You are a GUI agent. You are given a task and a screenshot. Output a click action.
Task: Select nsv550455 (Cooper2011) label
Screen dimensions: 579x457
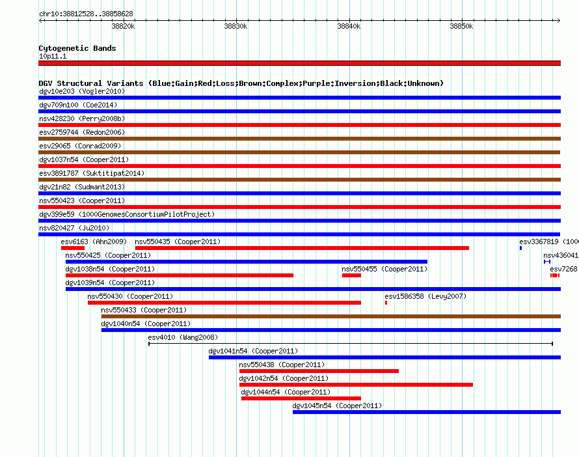coord(384,269)
